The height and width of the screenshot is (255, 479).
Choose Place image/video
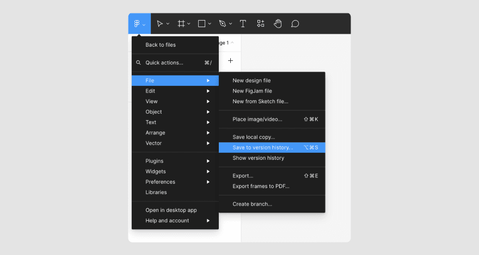(x=272, y=119)
